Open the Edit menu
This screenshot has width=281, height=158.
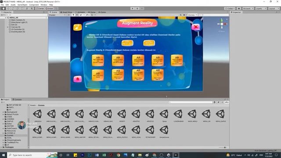[x=7, y=5]
